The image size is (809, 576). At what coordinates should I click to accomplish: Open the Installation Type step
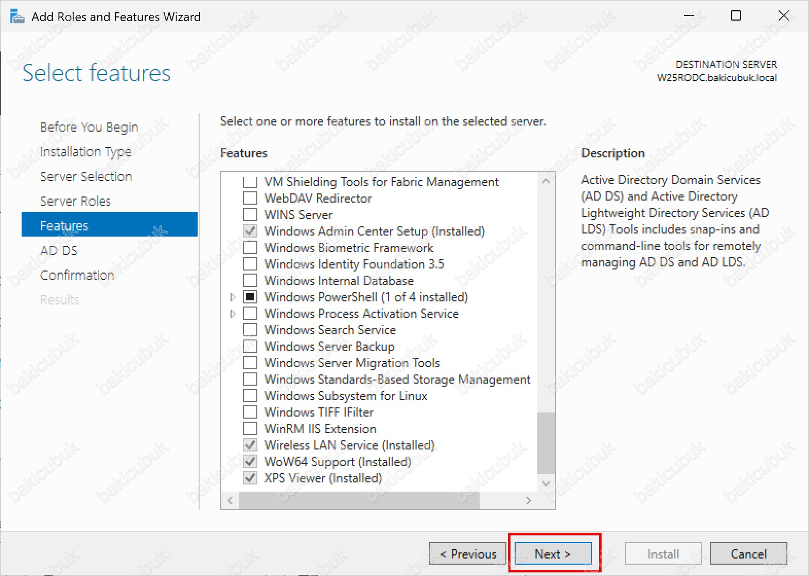(x=85, y=152)
